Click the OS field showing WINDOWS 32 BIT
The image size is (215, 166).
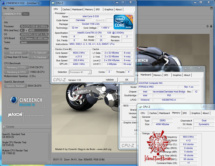point(34,34)
